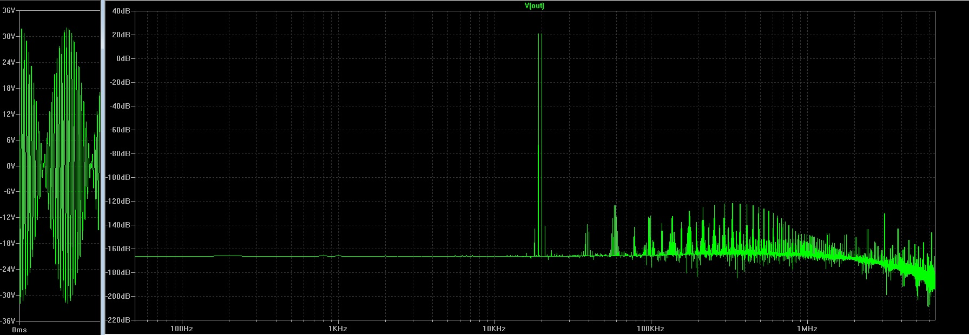Click the 0ms time axis label

(x=19, y=330)
